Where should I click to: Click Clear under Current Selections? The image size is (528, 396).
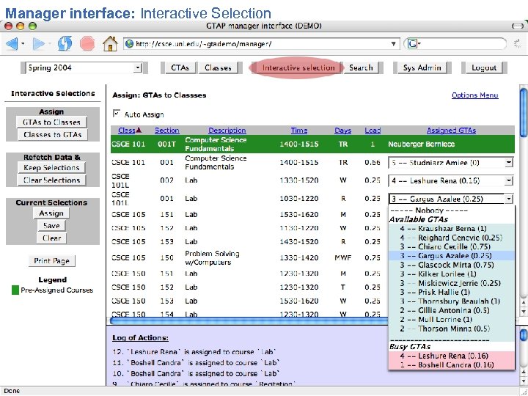(x=51, y=238)
